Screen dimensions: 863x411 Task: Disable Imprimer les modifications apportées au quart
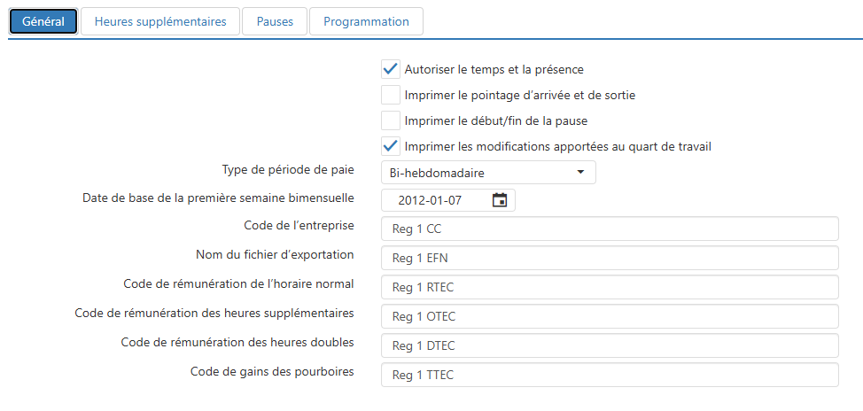[x=390, y=146]
